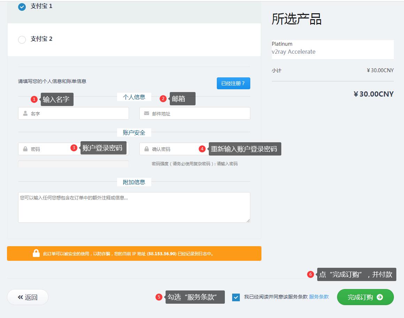Select the 支付宝 2 radio button

[x=22, y=39]
